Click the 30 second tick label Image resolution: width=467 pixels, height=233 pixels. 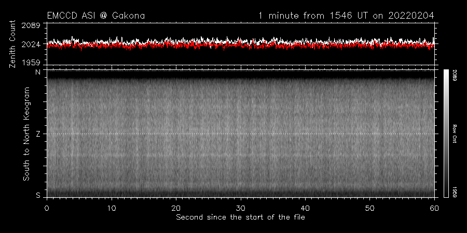(240, 208)
